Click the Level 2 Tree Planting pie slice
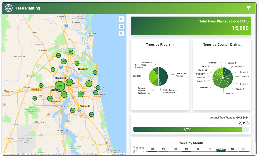The height and width of the screenshot is (158, 259). pos(163,76)
